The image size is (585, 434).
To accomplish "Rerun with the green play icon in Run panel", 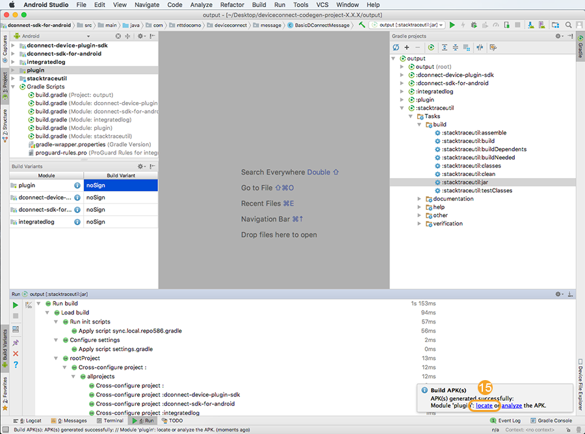I will click(x=16, y=305).
